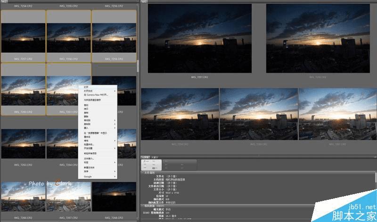The image size is (377, 222).
Task: Click the large IMG_7257.CR2 preview image
Action: click(x=200, y=38)
